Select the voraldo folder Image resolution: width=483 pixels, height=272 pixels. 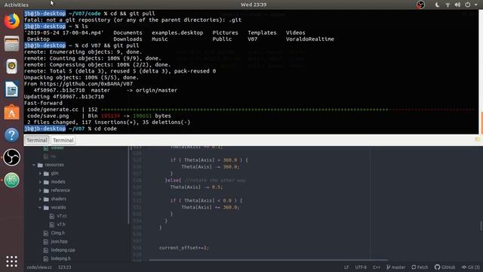58,208
